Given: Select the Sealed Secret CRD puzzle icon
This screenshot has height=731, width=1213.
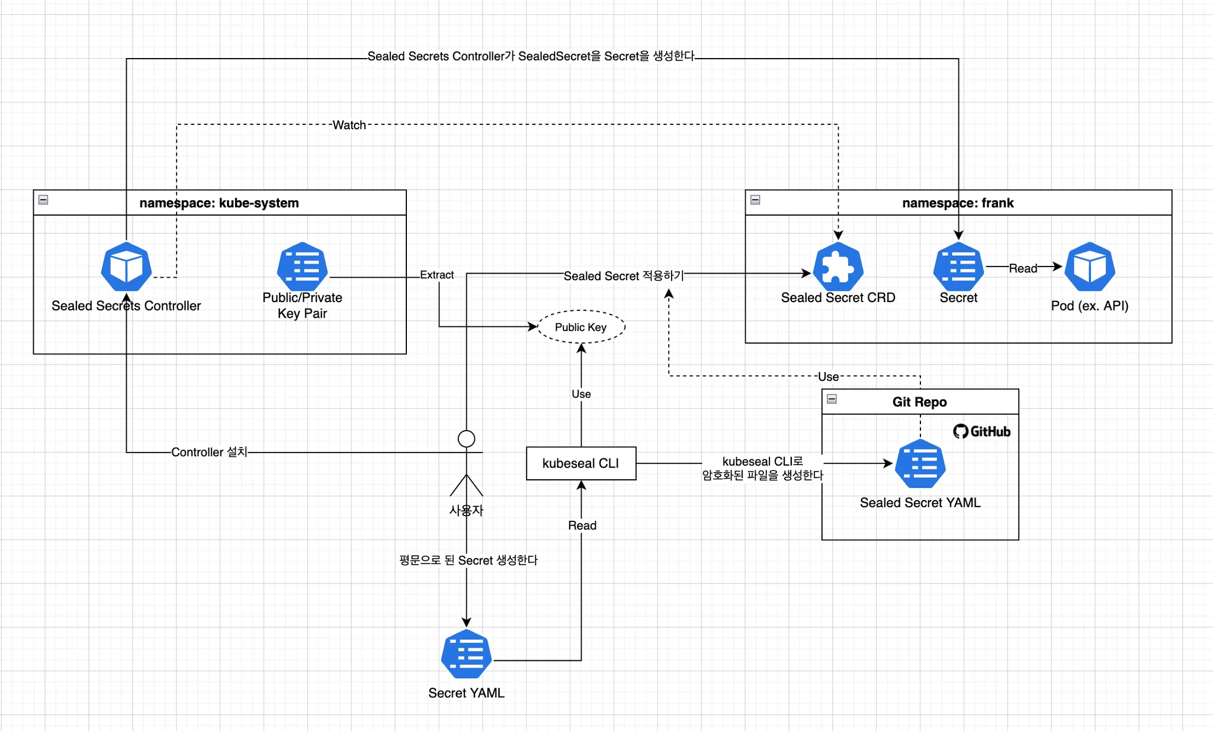Looking at the screenshot, I should point(837,268).
